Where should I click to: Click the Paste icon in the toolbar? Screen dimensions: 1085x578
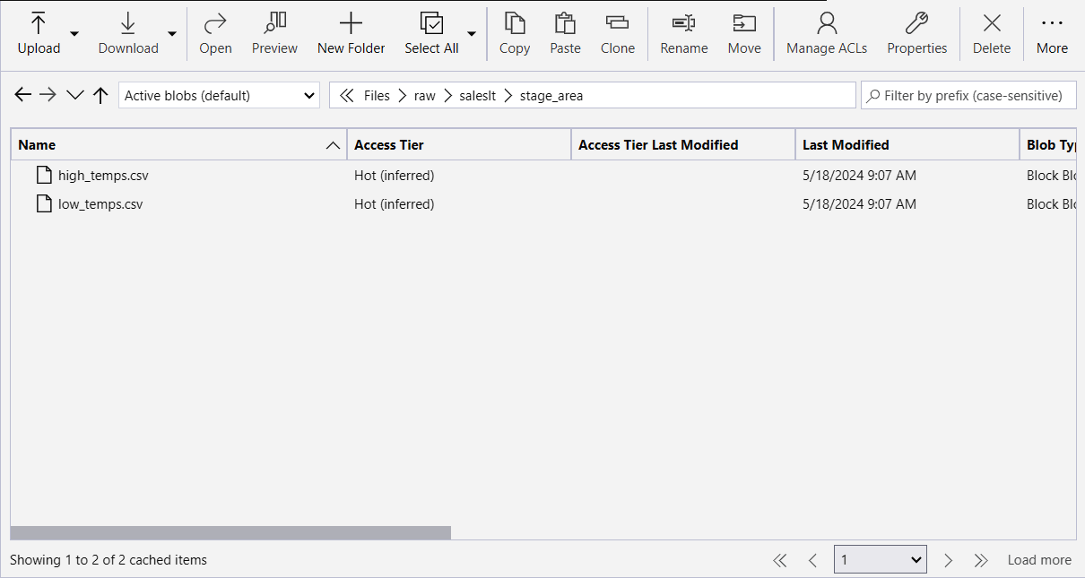pos(565,22)
